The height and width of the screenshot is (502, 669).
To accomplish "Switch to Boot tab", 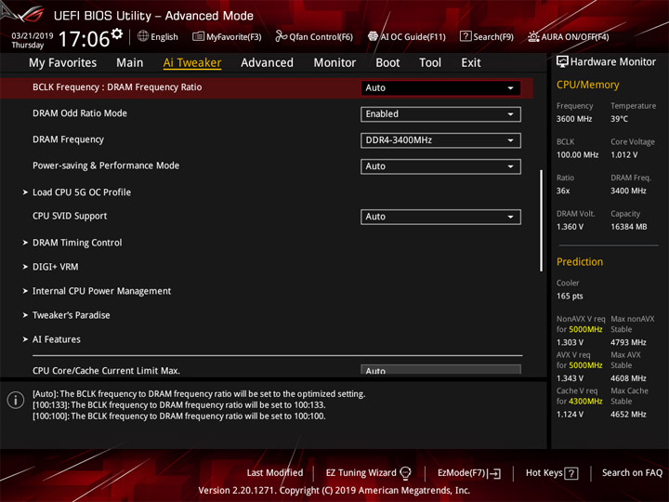I will click(x=387, y=63).
